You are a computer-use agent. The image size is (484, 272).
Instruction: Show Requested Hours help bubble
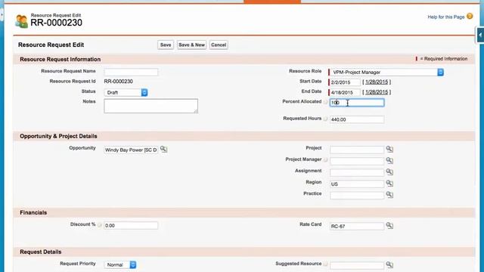tap(325, 119)
